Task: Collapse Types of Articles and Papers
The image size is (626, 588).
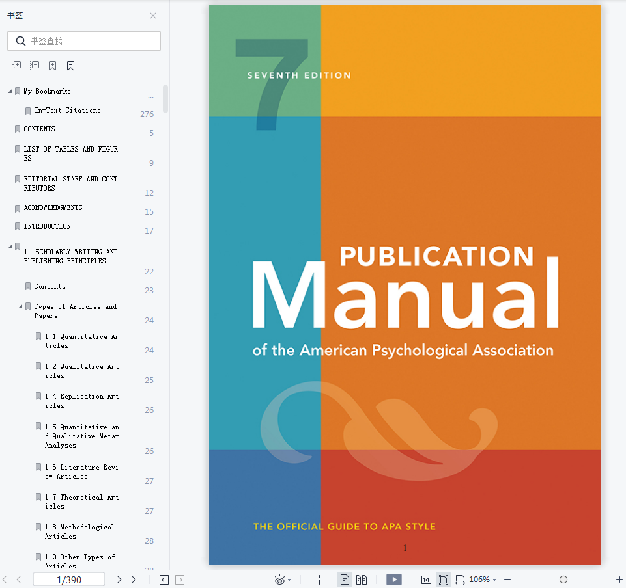Action: click(x=20, y=306)
